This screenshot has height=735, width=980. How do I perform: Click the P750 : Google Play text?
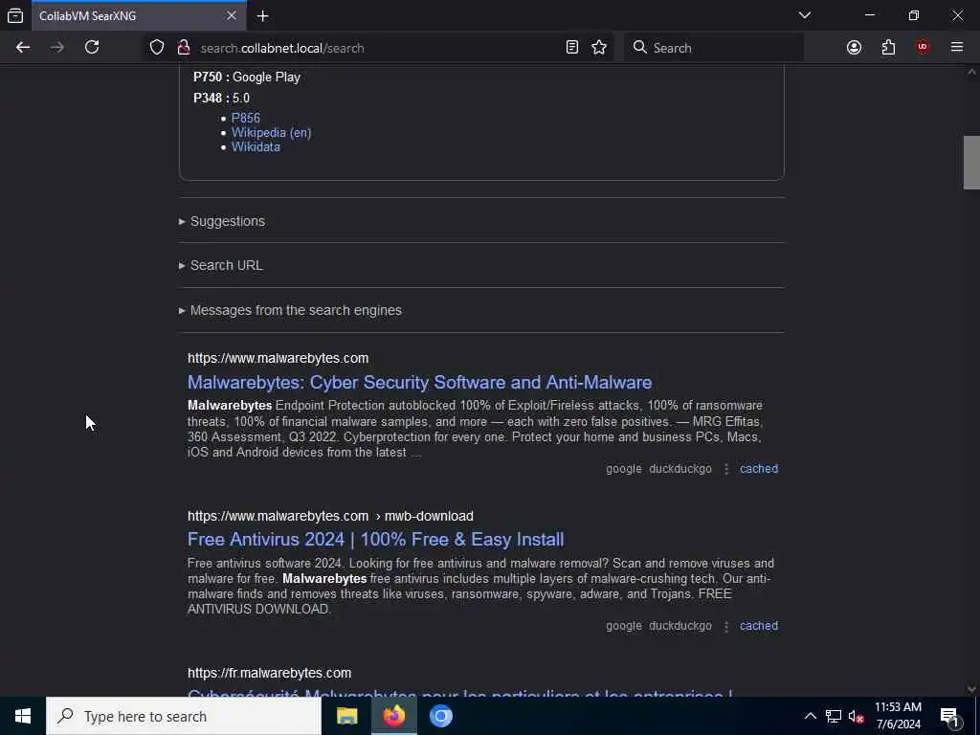click(247, 77)
